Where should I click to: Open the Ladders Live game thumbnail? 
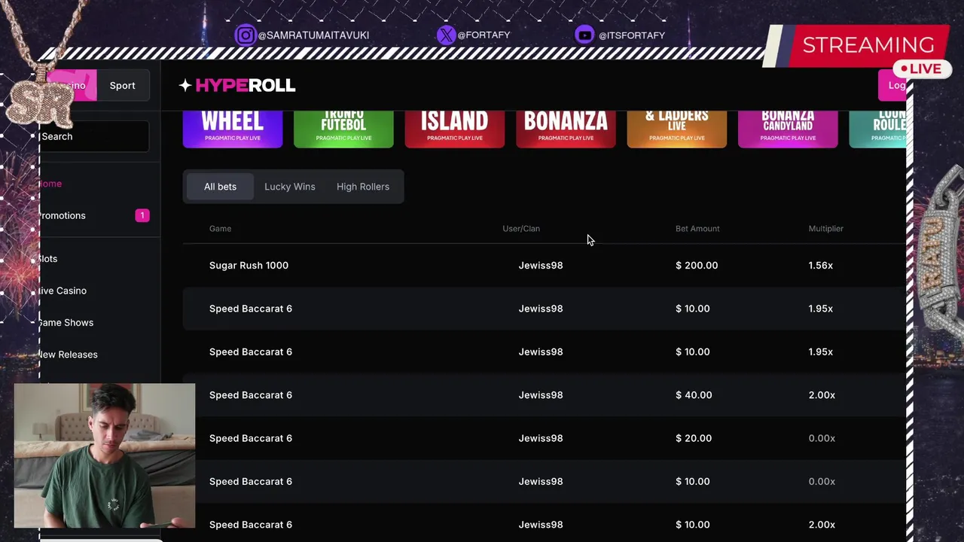pyautogui.click(x=677, y=129)
